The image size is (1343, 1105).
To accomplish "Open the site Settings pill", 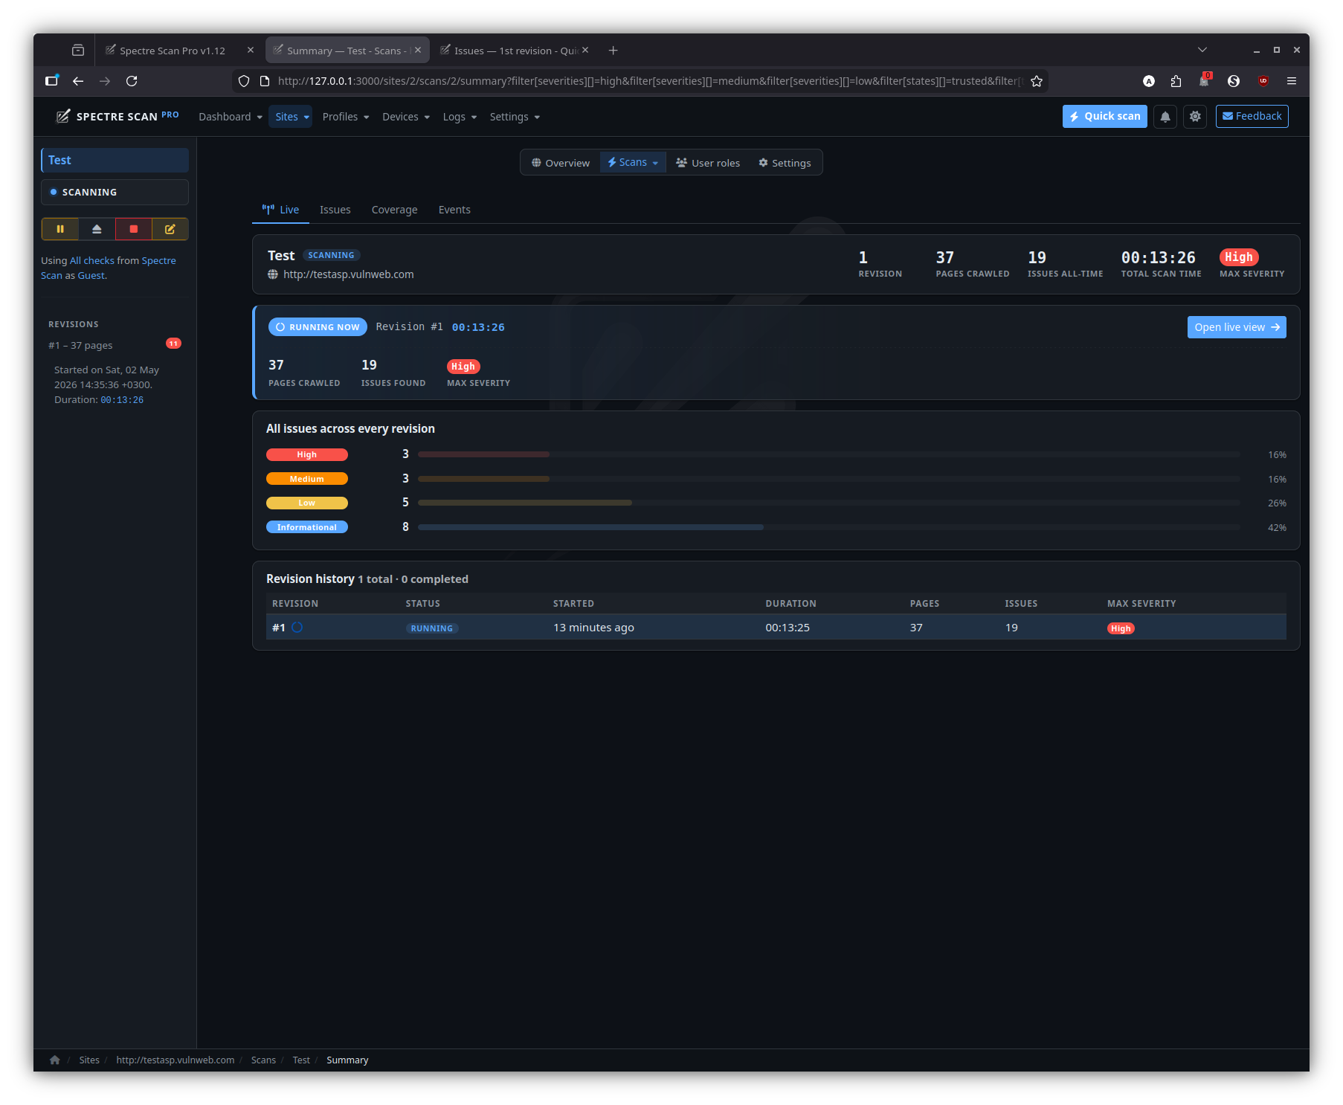I will (785, 163).
